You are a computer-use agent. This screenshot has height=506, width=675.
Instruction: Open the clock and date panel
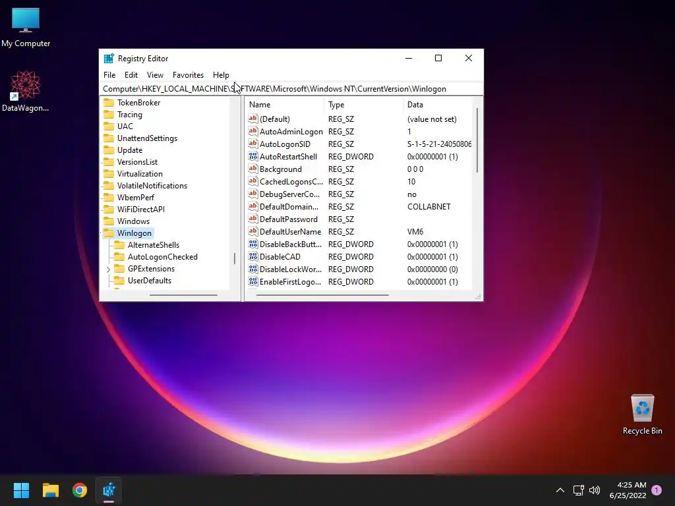point(628,490)
